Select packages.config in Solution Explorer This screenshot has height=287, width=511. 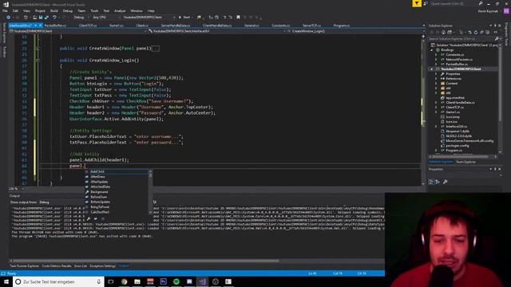coord(457,145)
